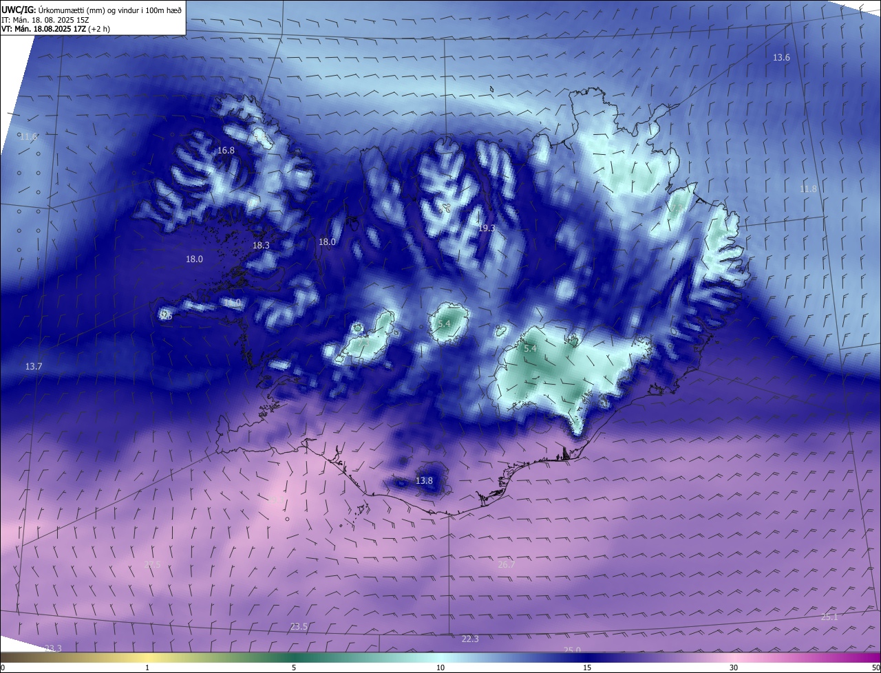The width and height of the screenshot is (881, 673).
Task: Click the 13.6 value in the northeast corner
Action: pos(781,58)
